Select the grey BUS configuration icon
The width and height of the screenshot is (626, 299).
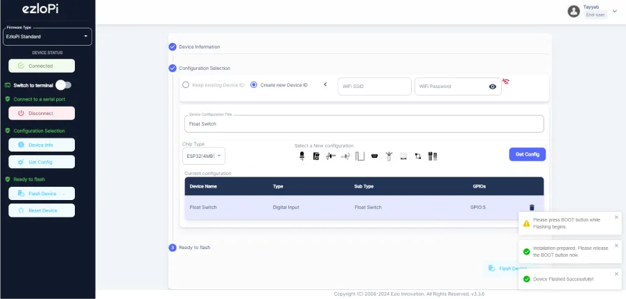point(403,156)
